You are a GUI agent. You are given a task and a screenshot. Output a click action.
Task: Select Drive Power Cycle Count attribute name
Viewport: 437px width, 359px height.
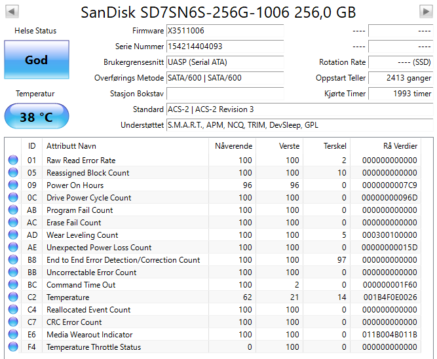(x=88, y=198)
